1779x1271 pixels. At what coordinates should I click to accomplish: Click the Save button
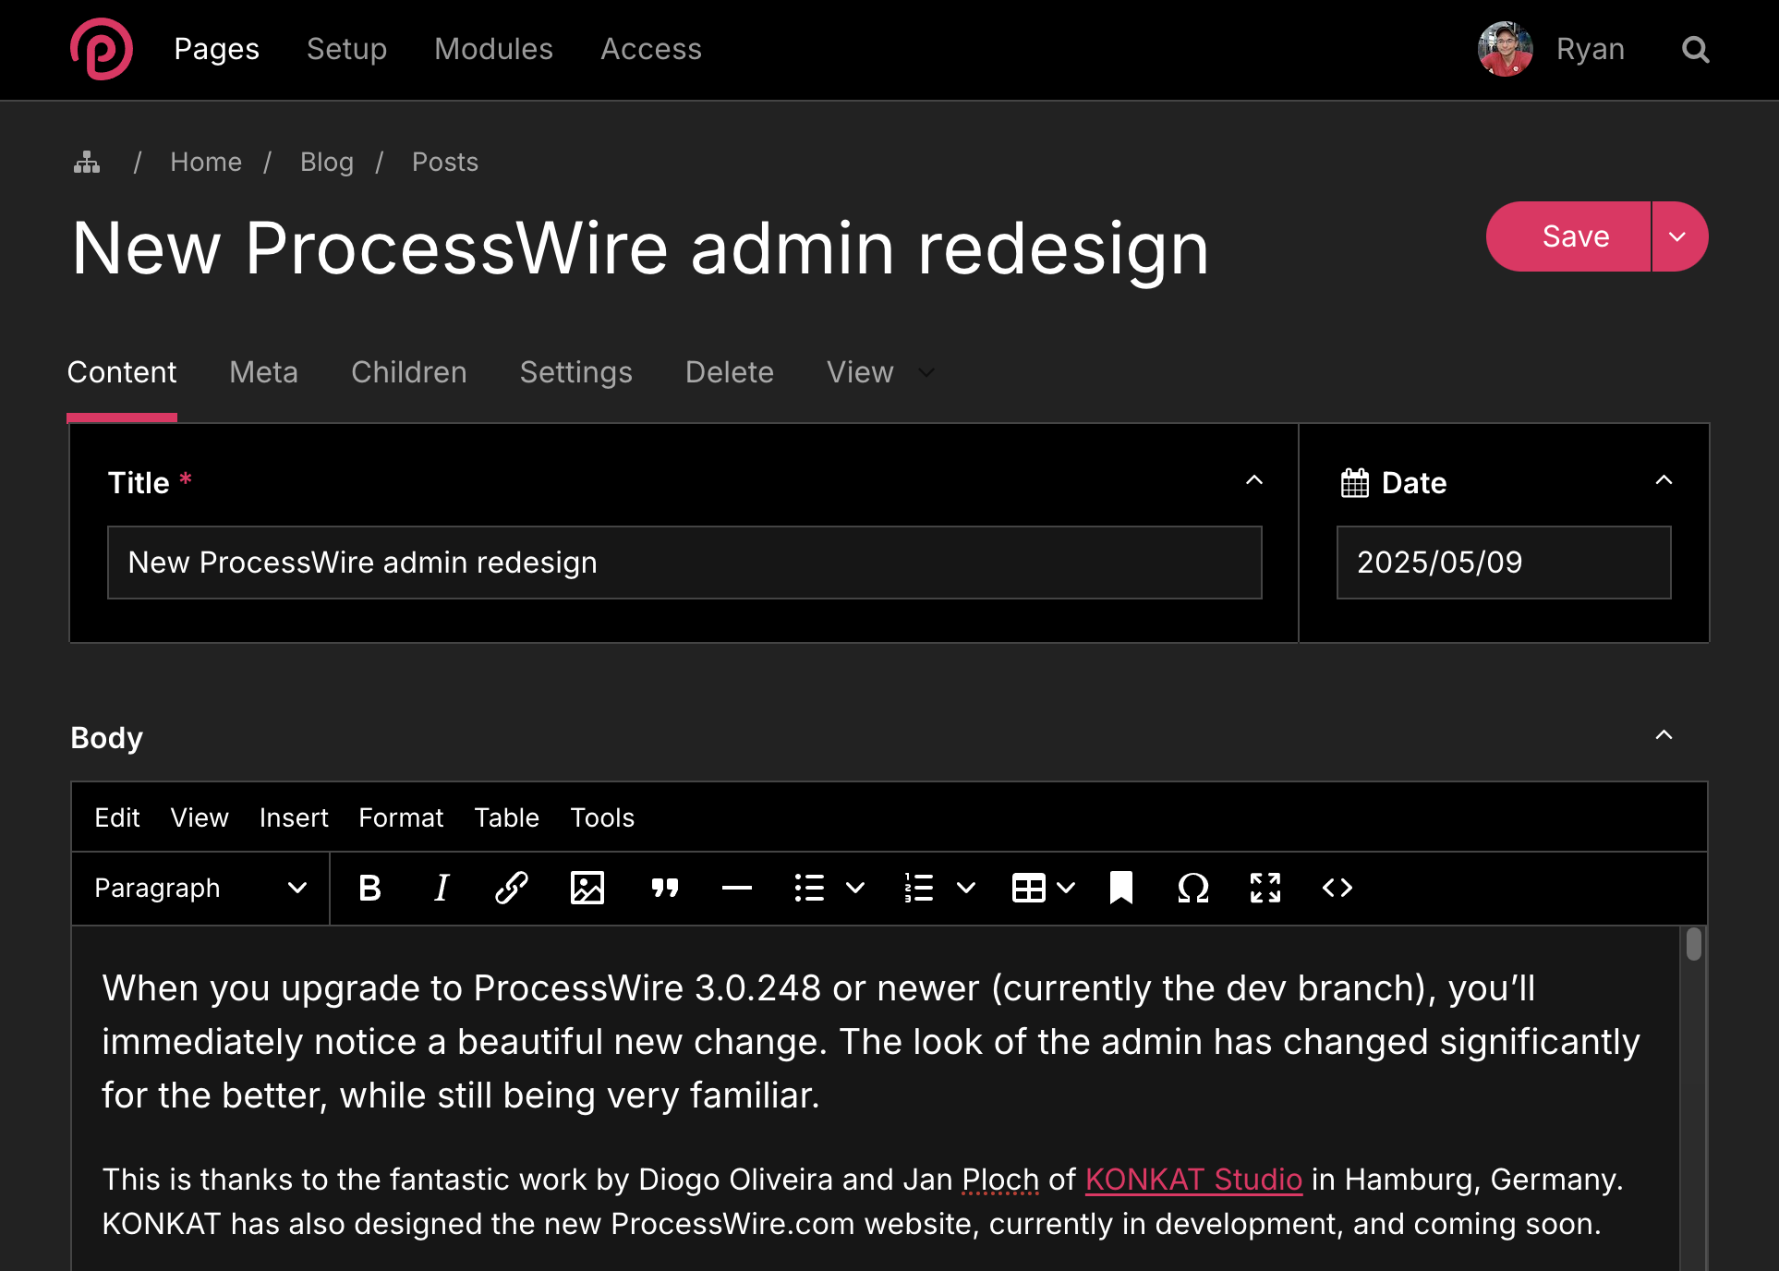1569,236
